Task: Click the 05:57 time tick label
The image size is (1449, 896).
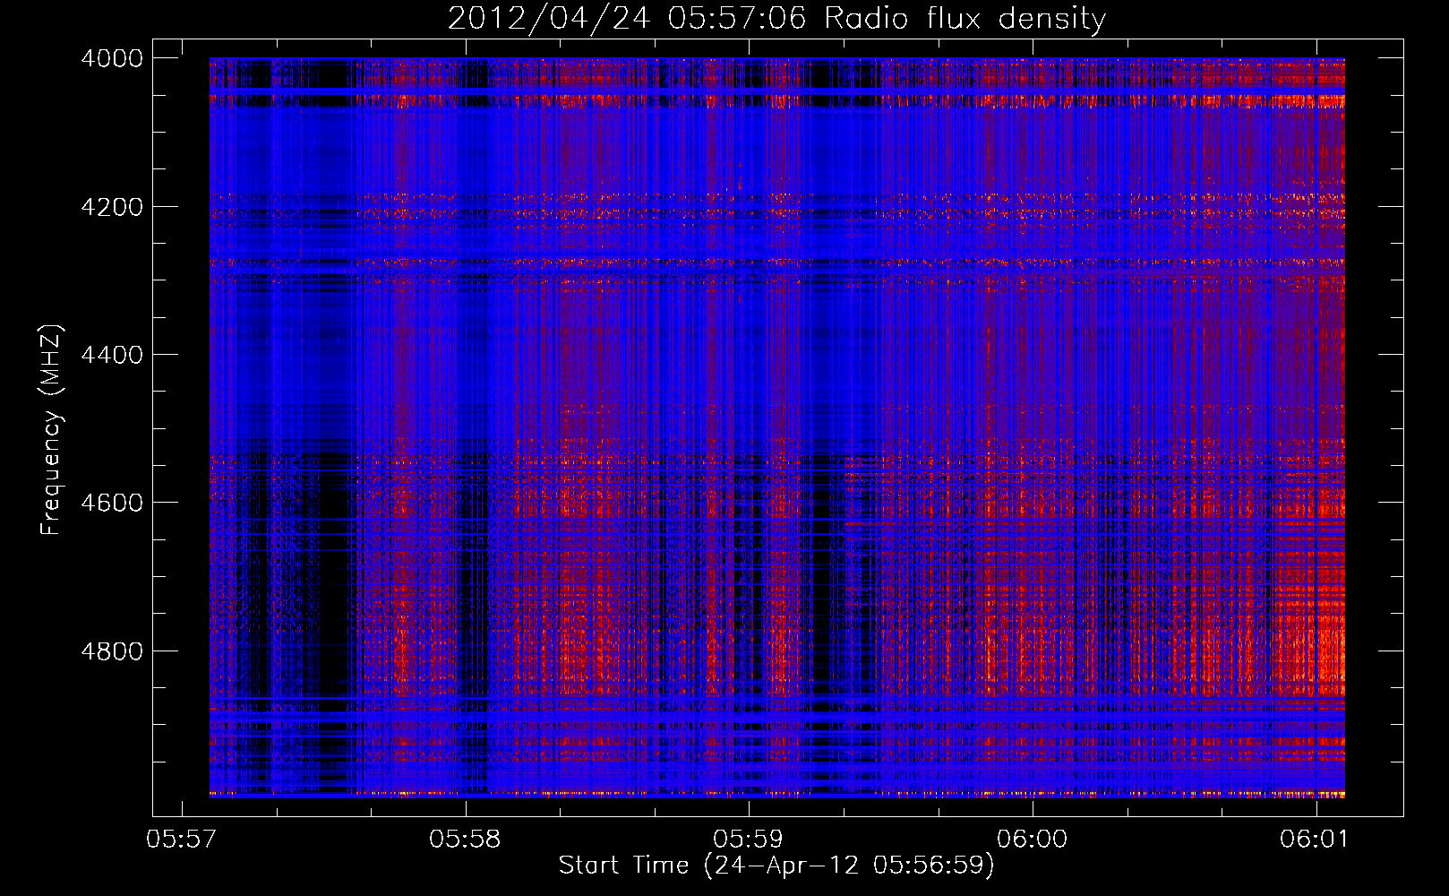Action: [182, 840]
